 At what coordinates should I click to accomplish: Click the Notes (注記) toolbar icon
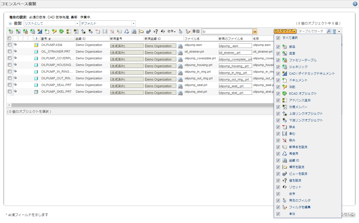[54, 31]
